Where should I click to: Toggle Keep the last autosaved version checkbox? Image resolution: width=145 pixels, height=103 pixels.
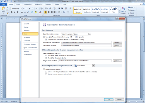[x=46, y=39]
